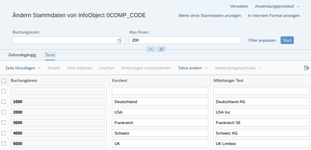The image size is (311, 150).
Task: Click the Start button
Action: click(x=287, y=40)
